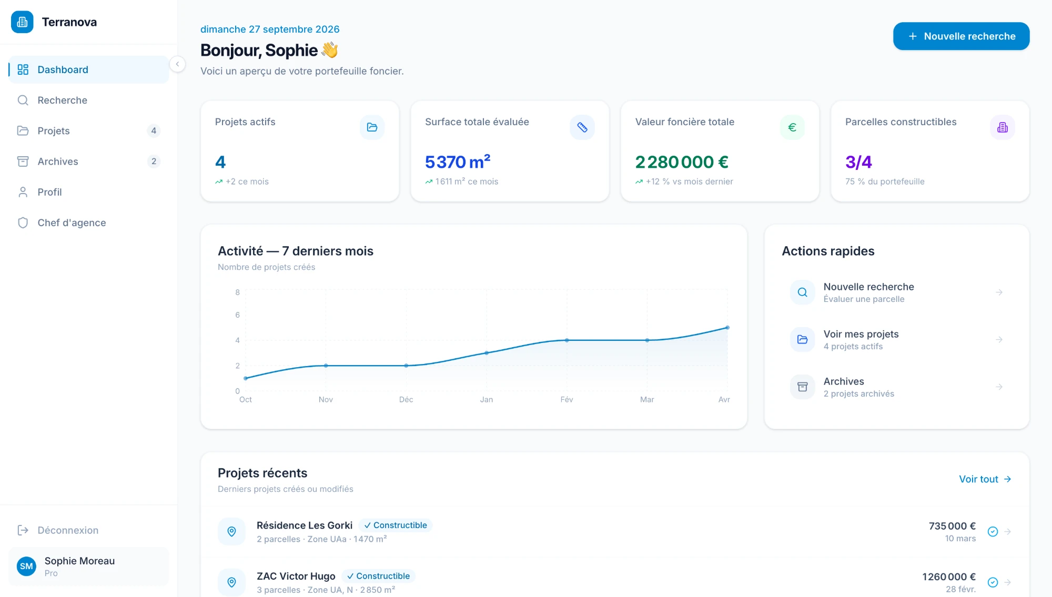Click the check circle icon on Résidence Les Gorki row

point(993,532)
